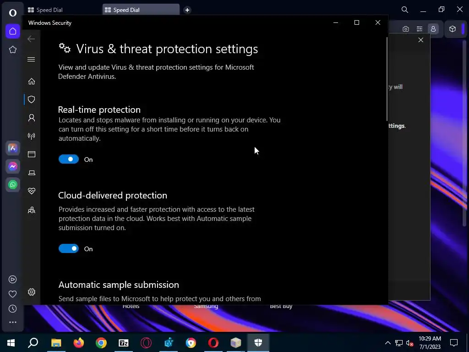This screenshot has height=352, width=469.
Task: Open Family options icon
Action: coord(32,210)
